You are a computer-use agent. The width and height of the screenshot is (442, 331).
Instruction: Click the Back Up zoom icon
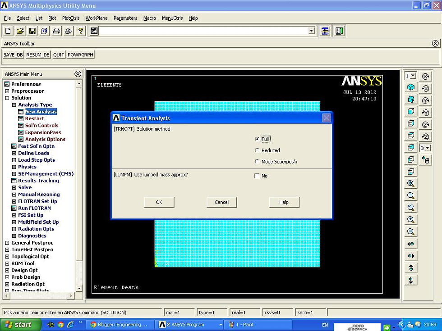[x=411, y=208]
